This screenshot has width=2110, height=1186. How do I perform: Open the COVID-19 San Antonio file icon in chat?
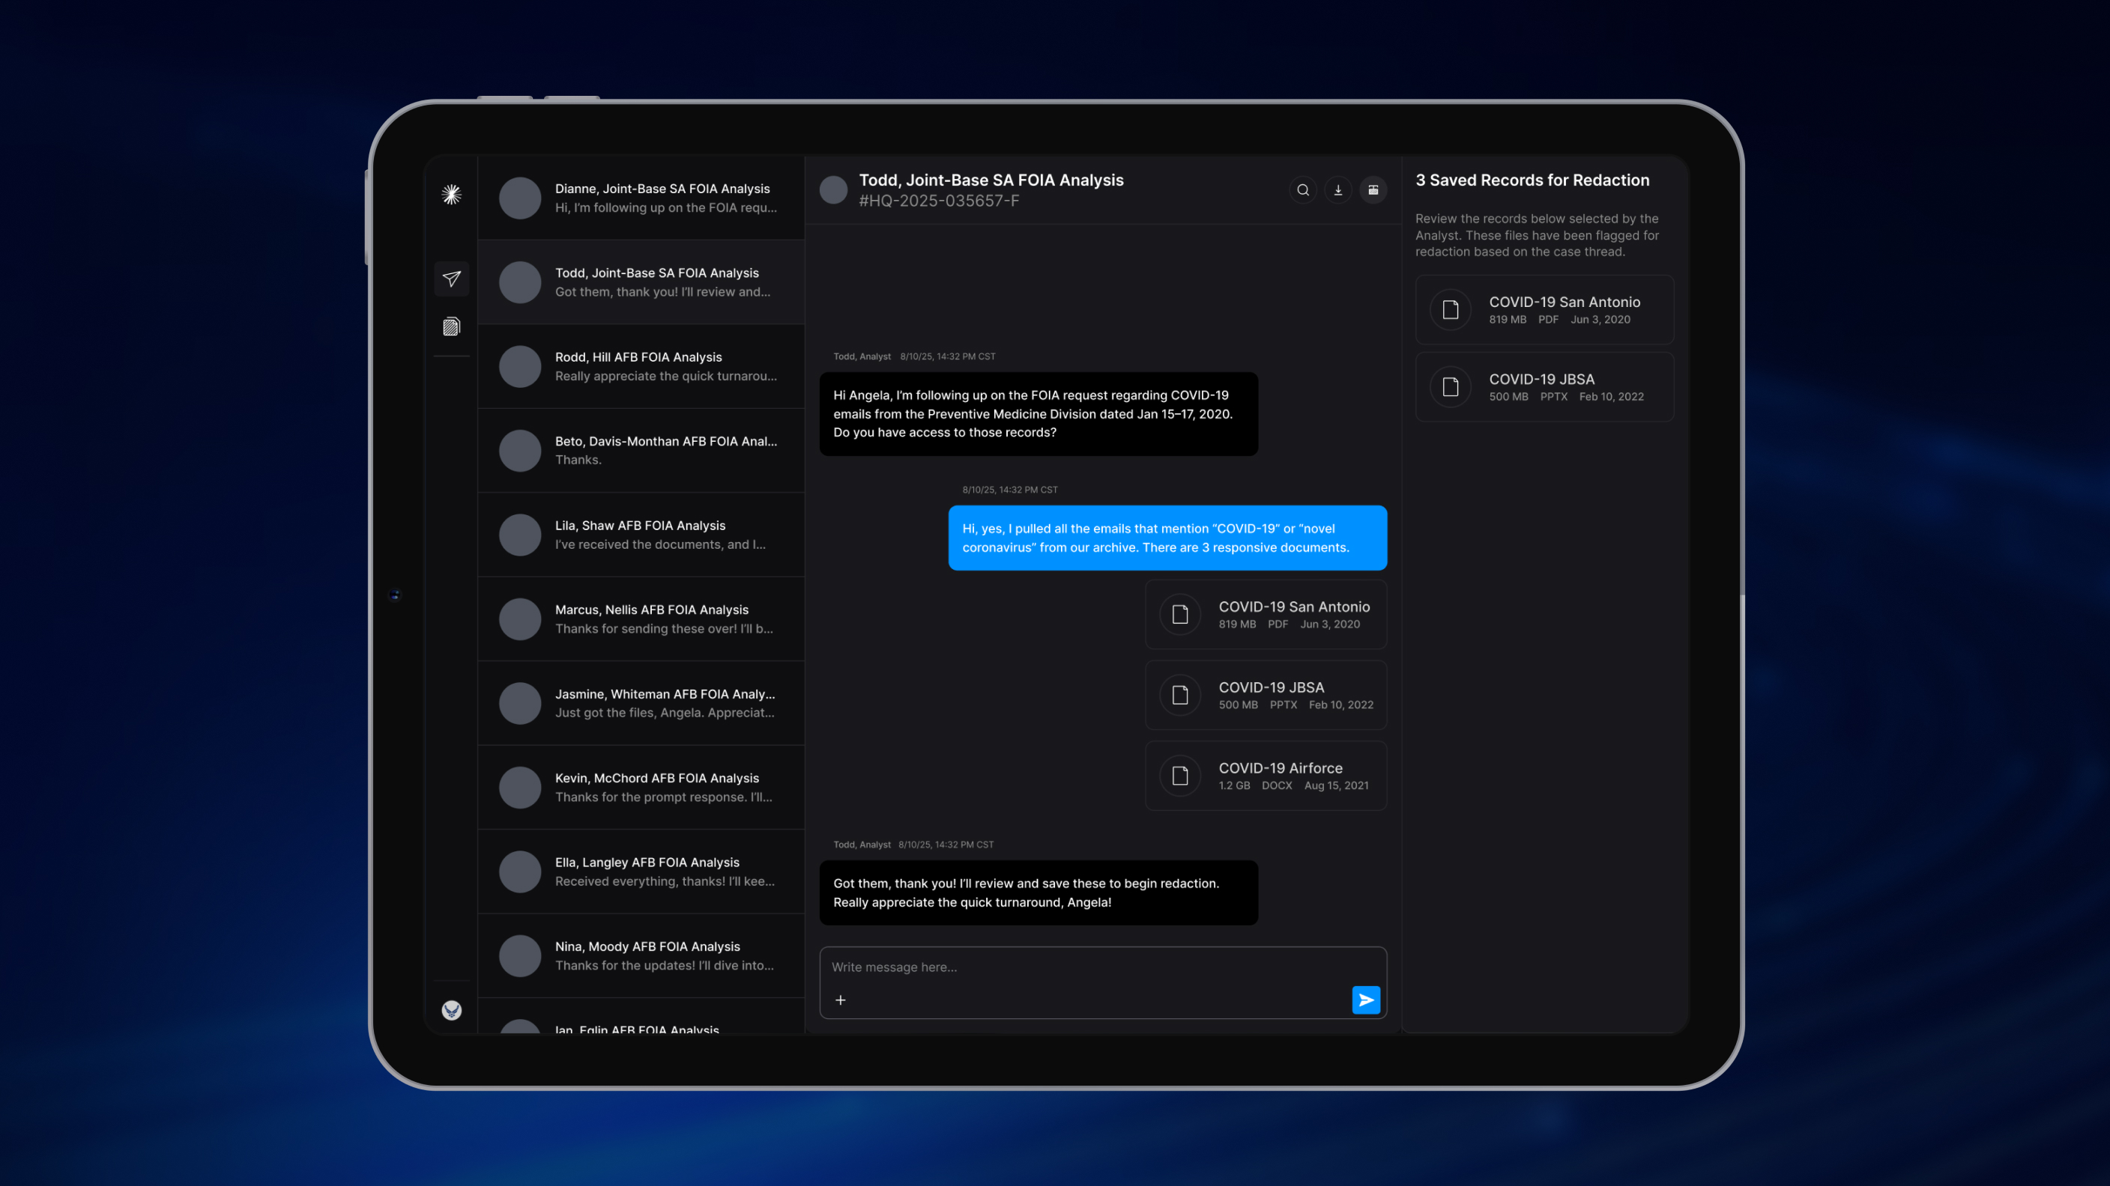click(x=1180, y=615)
